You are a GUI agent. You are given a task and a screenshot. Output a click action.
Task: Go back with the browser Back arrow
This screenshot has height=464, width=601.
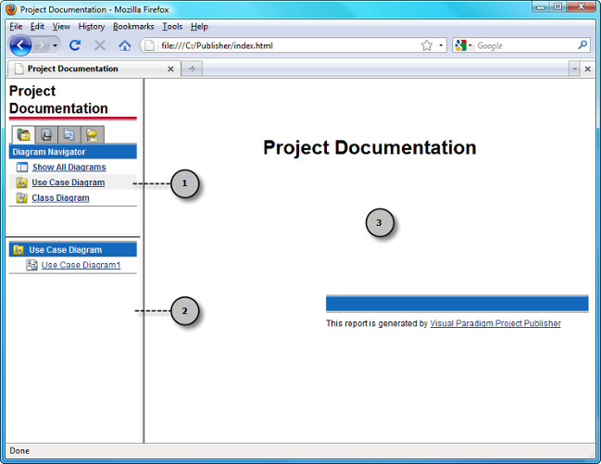click(x=20, y=45)
